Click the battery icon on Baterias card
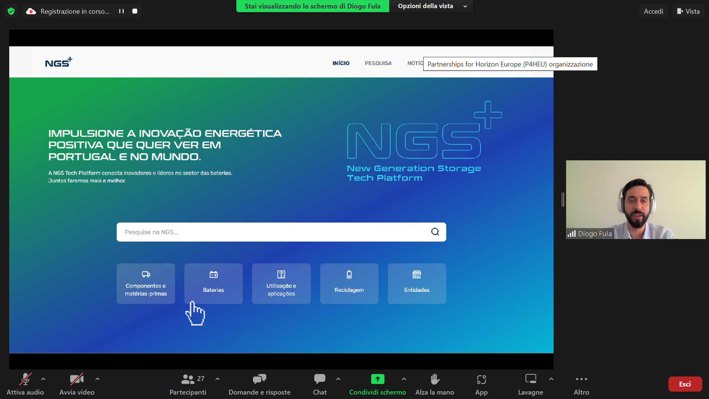 click(x=213, y=274)
